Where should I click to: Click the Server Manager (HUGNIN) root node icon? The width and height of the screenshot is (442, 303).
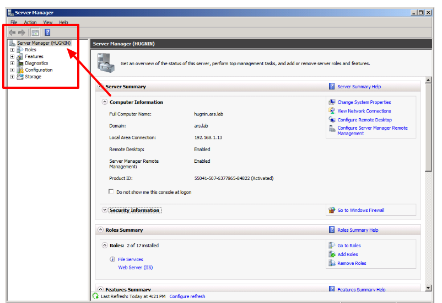click(12, 43)
